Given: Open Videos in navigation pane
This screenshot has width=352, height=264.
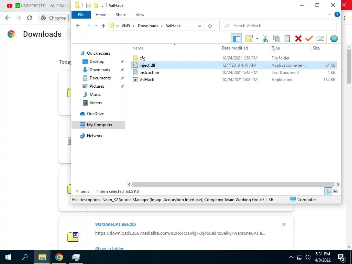Looking at the screenshot, I should point(96,103).
